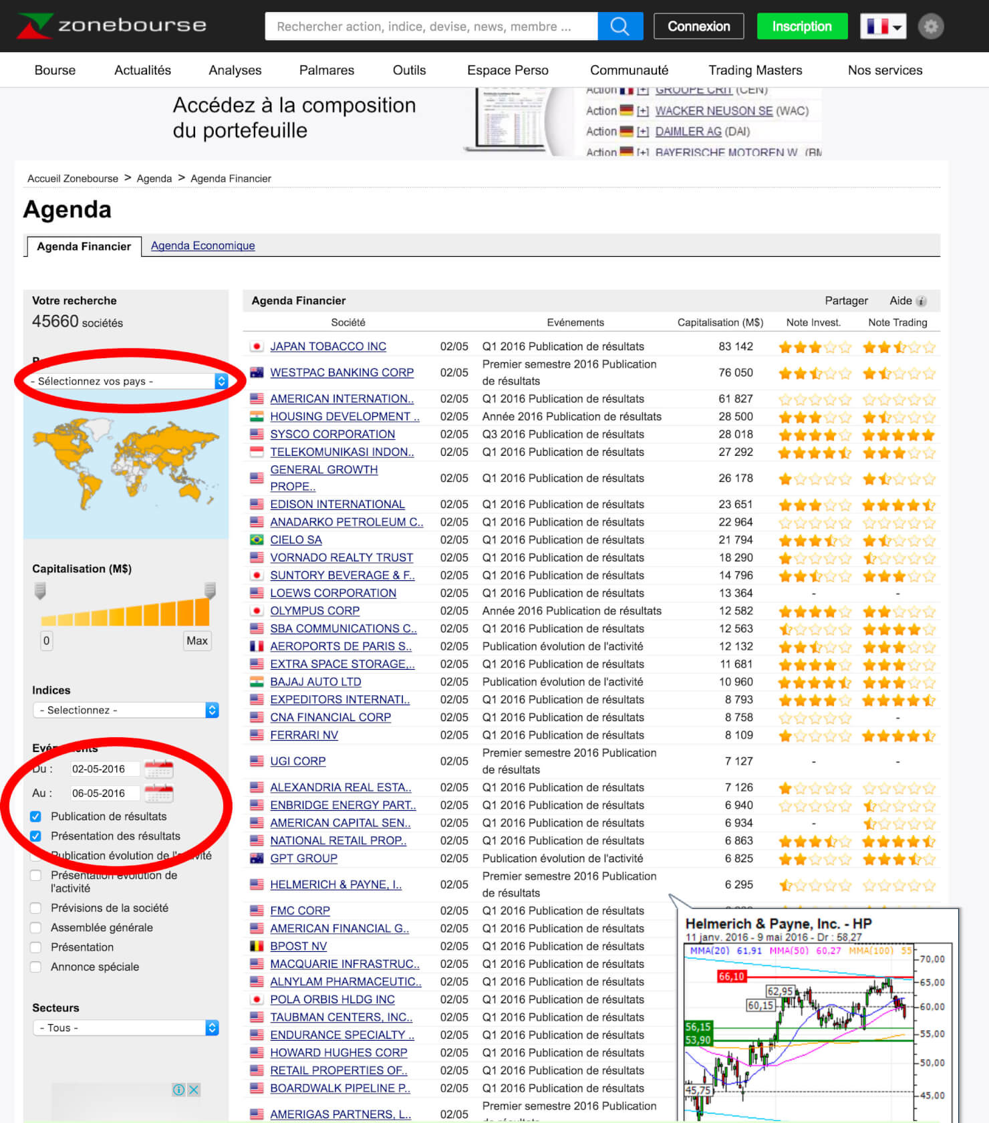Image resolution: width=989 pixels, height=1123 pixels.
Task: Open the French flag language dropdown
Action: pyautogui.click(x=883, y=26)
